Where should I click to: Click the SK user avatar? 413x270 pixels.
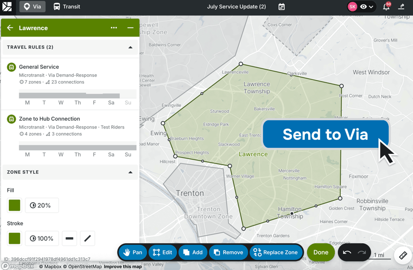click(x=353, y=7)
